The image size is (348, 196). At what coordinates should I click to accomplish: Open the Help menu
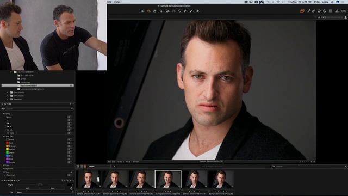117,2
